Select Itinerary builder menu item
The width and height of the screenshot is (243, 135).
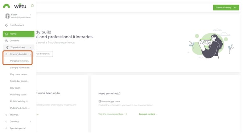(18, 54)
